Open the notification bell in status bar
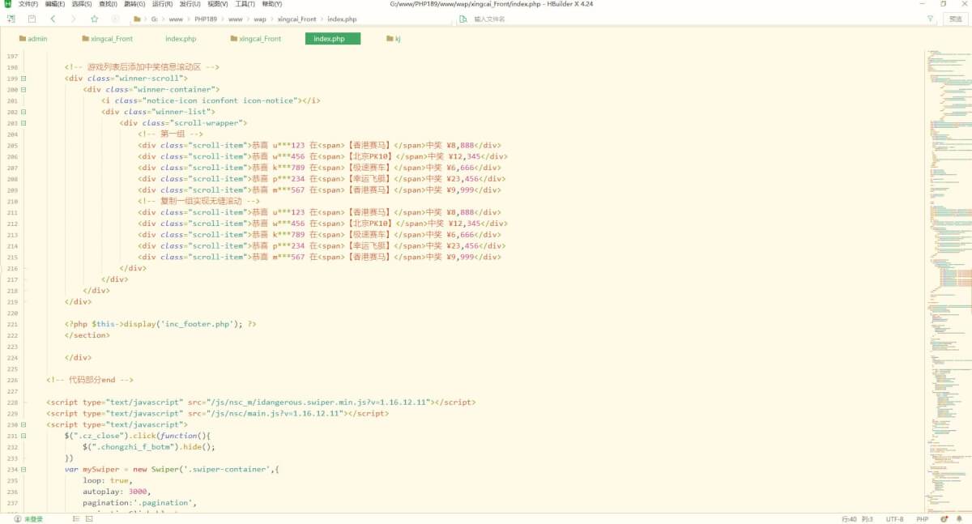The image size is (972, 524). click(x=959, y=519)
